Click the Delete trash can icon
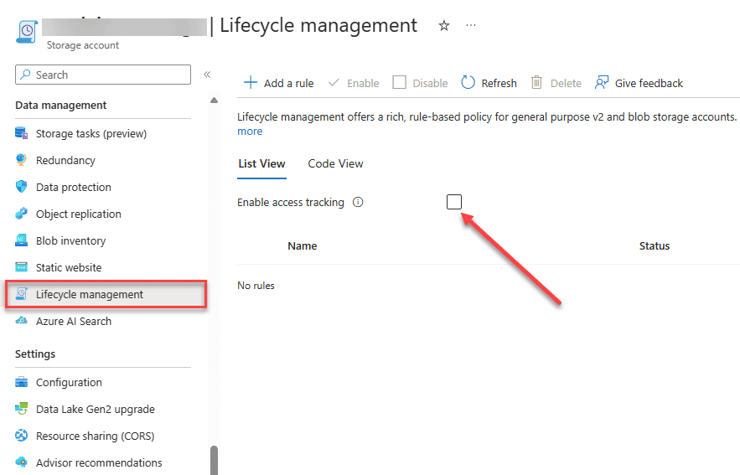The image size is (740, 475). tap(536, 83)
